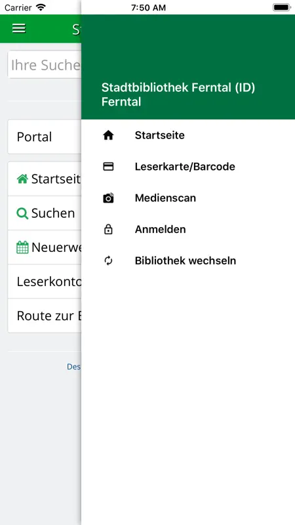Tap the Suchen text in background list
This screenshot has width=295, height=525.
(53, 213)
